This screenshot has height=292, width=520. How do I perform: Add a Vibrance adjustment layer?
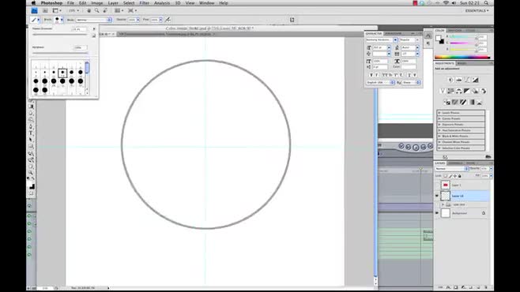[x=443, y=91]
